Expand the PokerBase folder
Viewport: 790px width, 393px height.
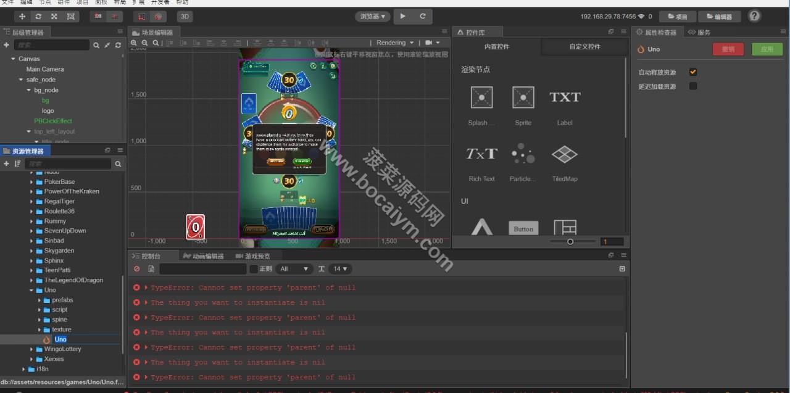(x=31, y=182)
